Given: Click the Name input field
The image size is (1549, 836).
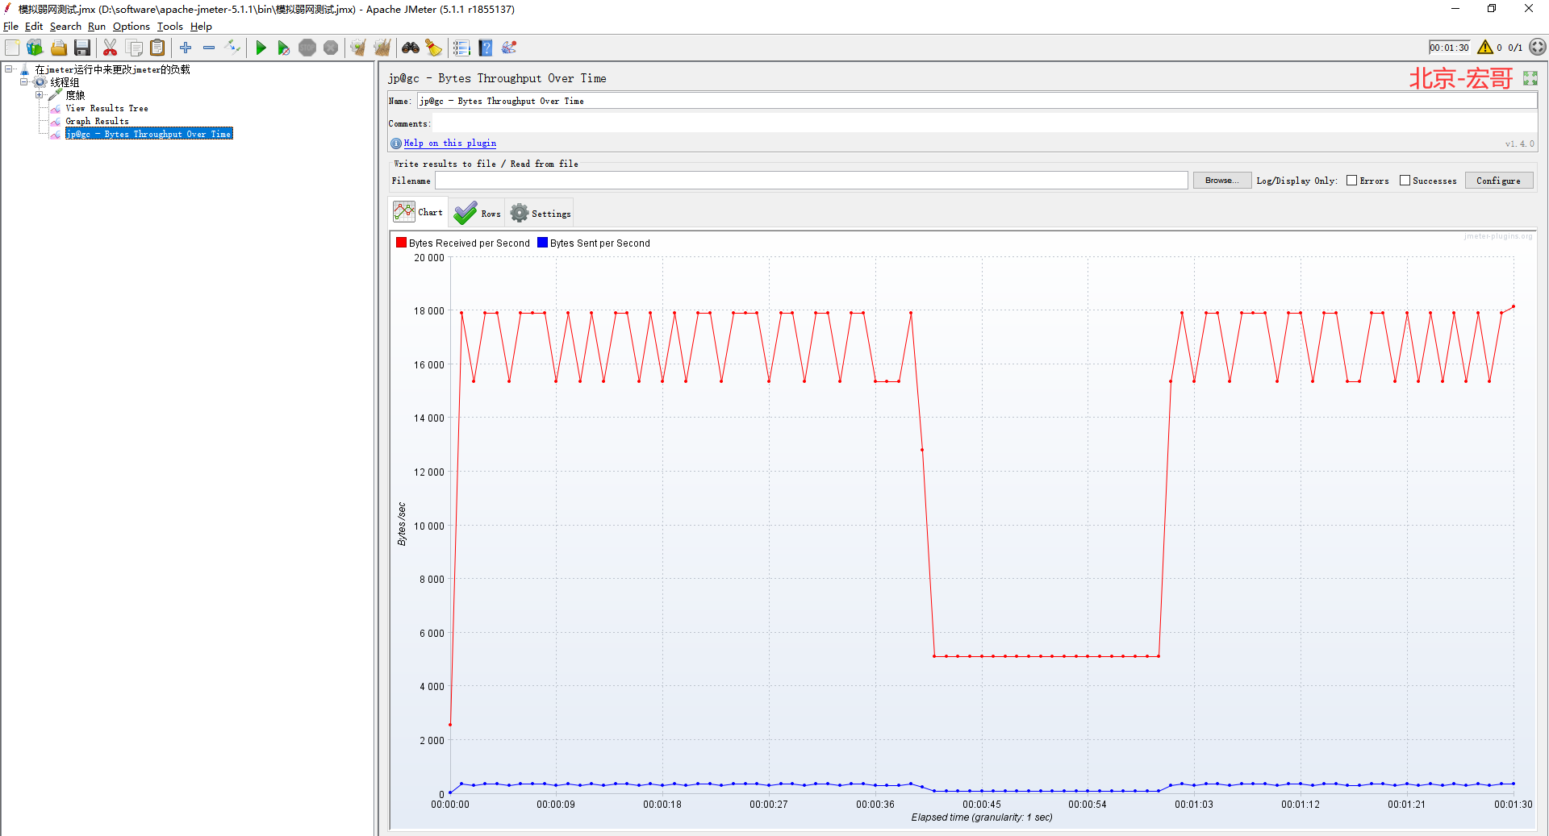Looking at the screenshot, I should click(977, 101).
